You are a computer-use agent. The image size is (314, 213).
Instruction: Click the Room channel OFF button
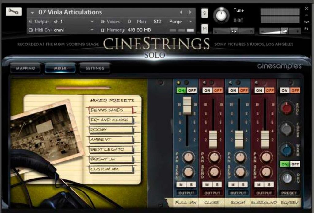tap(244, 91)
